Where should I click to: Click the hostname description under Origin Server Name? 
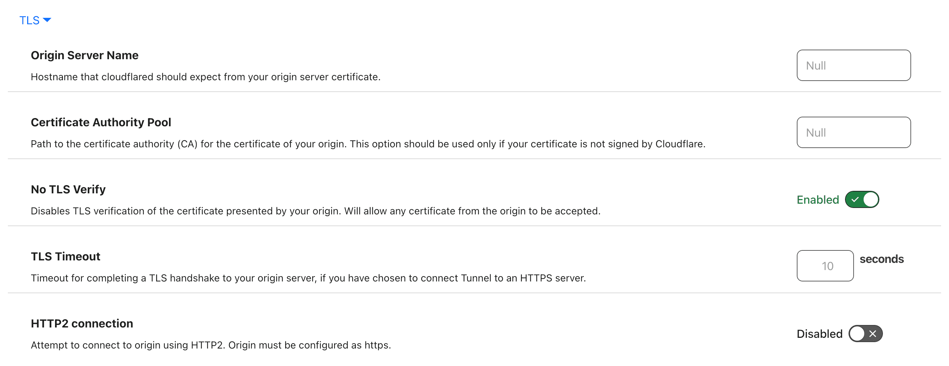pos(205,77)
